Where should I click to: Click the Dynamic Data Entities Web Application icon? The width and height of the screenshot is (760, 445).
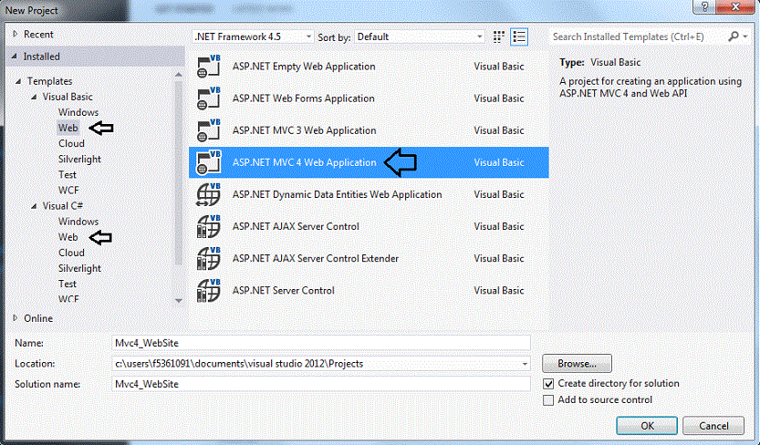208,194
